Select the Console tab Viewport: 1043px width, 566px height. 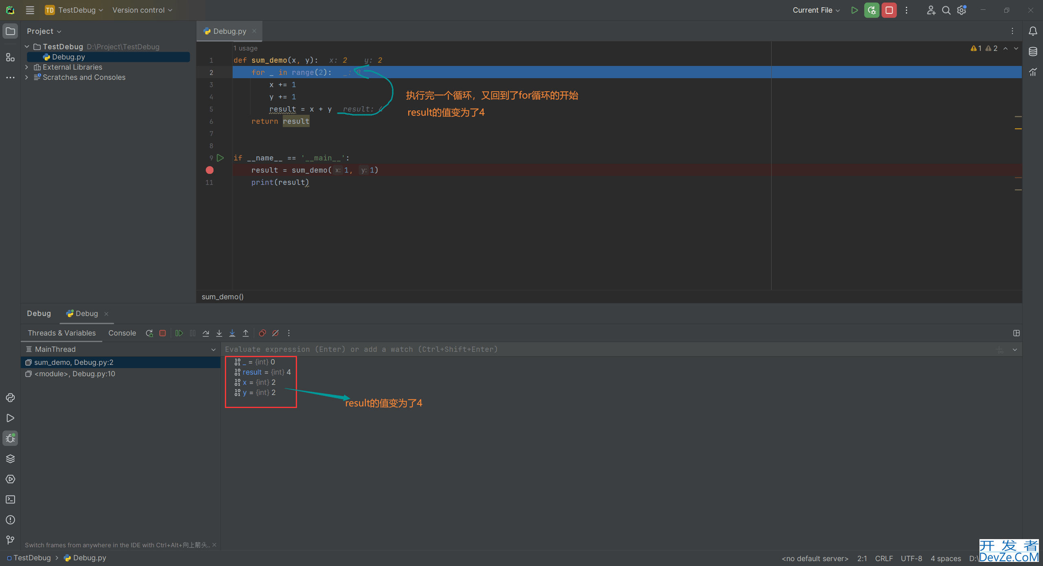[x=122, y=333]
